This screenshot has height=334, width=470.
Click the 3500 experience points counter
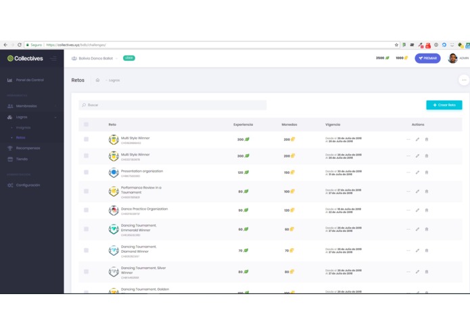[x=383, y=58]
